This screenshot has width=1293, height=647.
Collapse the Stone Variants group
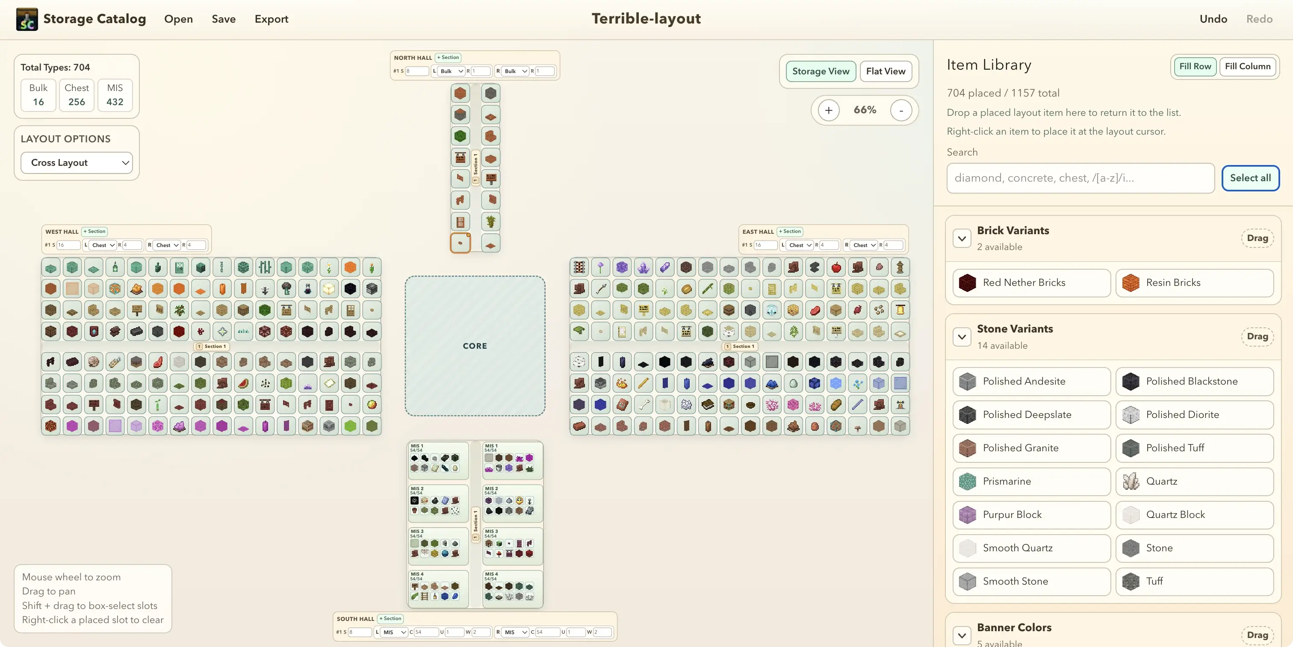(x=961, y=337)
